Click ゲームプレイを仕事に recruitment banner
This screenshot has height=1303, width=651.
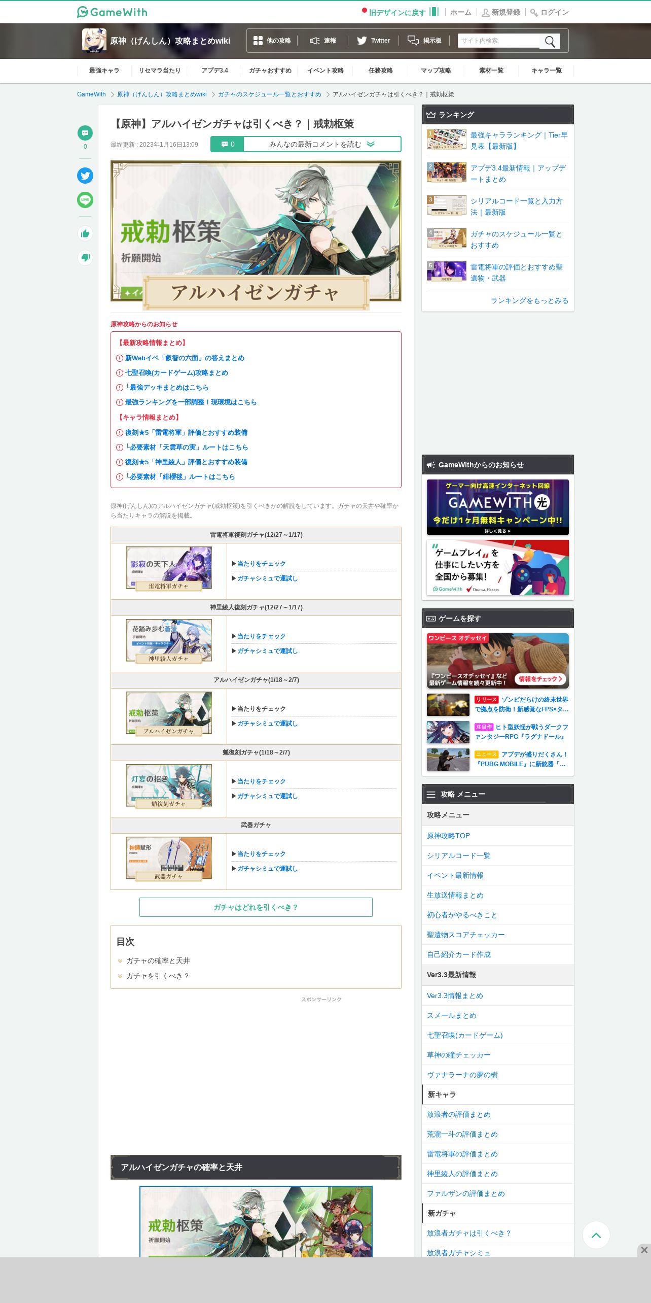click(x=498, y=567)
